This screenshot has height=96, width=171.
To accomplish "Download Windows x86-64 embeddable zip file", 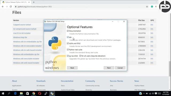I will click(x=28, y=42).
